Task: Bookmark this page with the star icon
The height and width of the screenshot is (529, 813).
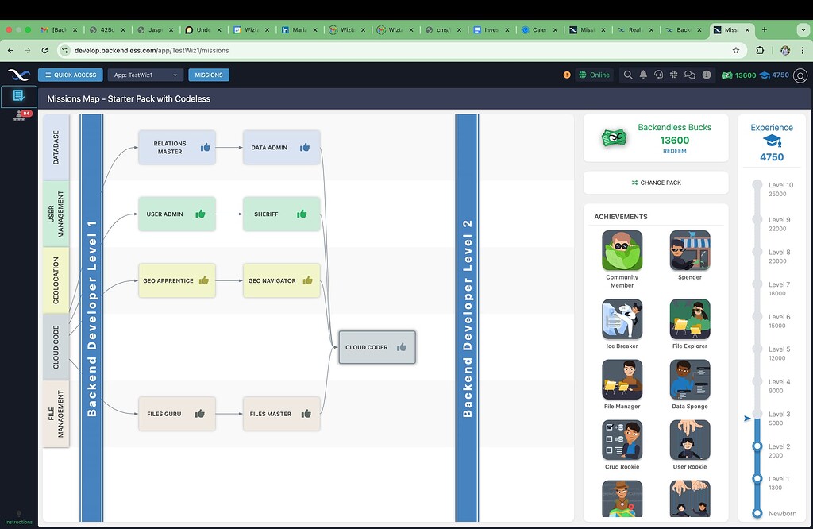Action: [736, 50]
